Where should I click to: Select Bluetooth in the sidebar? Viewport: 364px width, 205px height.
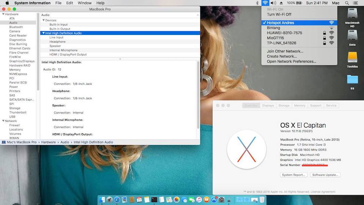(x=16, y=27)
